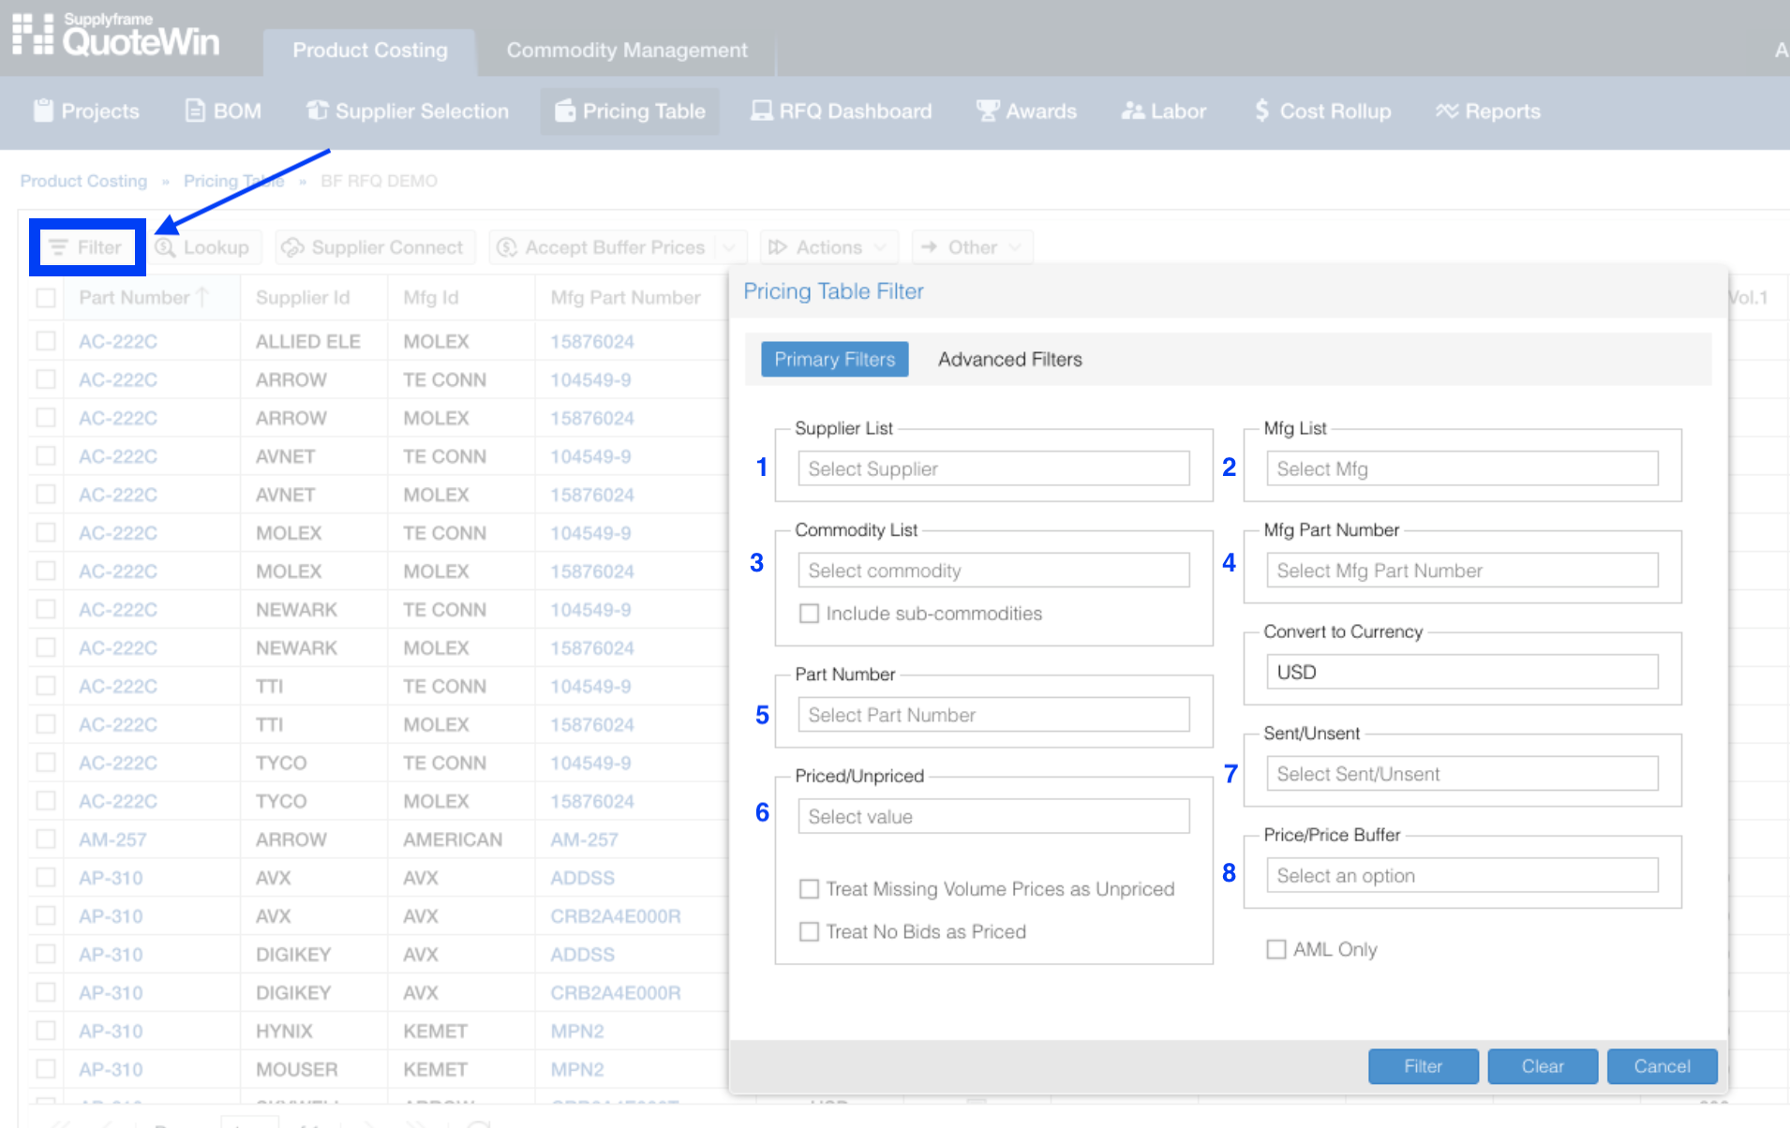Expand the Other menu chevron
The width and height of the screenshot is (1790, 1128).
pyautogui.click(x=1015, y=247)
